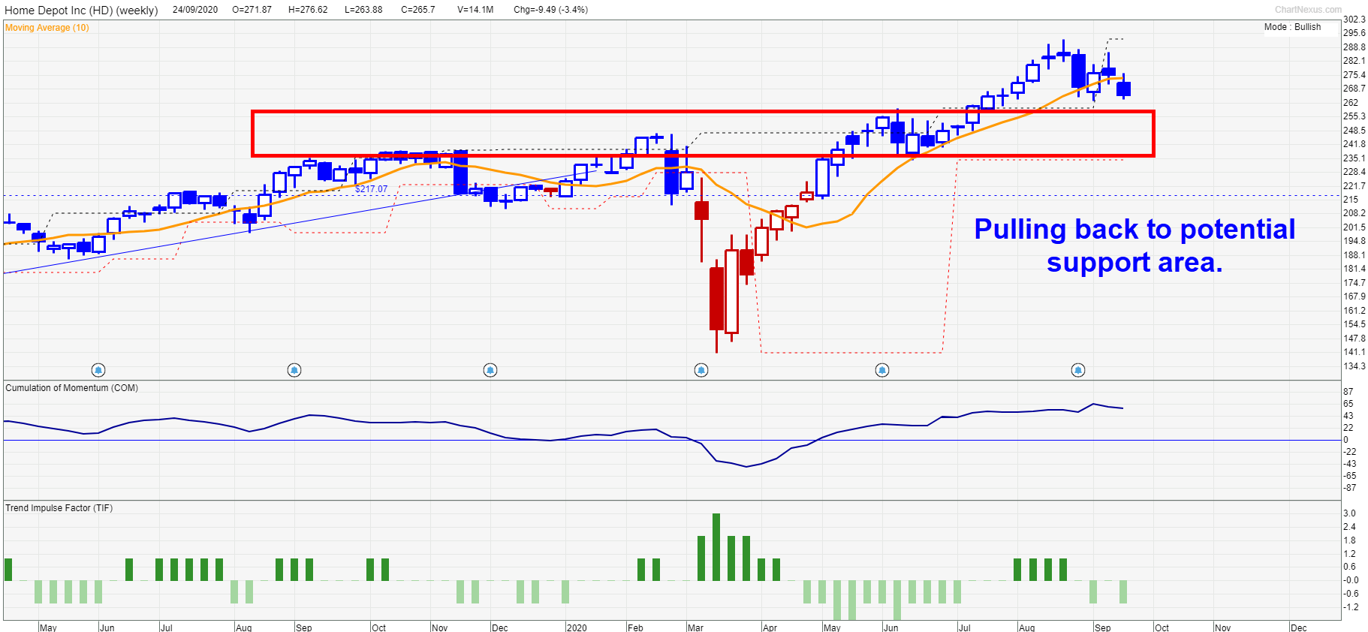The width and height of the screenshot is (1368, 632).
Task: Click the 302.3 price axis value
Action: pyautogui.click(x=1354, y=20)
